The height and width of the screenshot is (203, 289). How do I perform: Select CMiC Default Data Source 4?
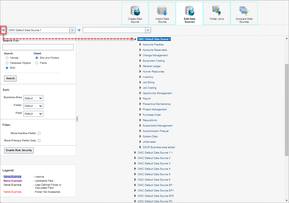tap(154, 169)
